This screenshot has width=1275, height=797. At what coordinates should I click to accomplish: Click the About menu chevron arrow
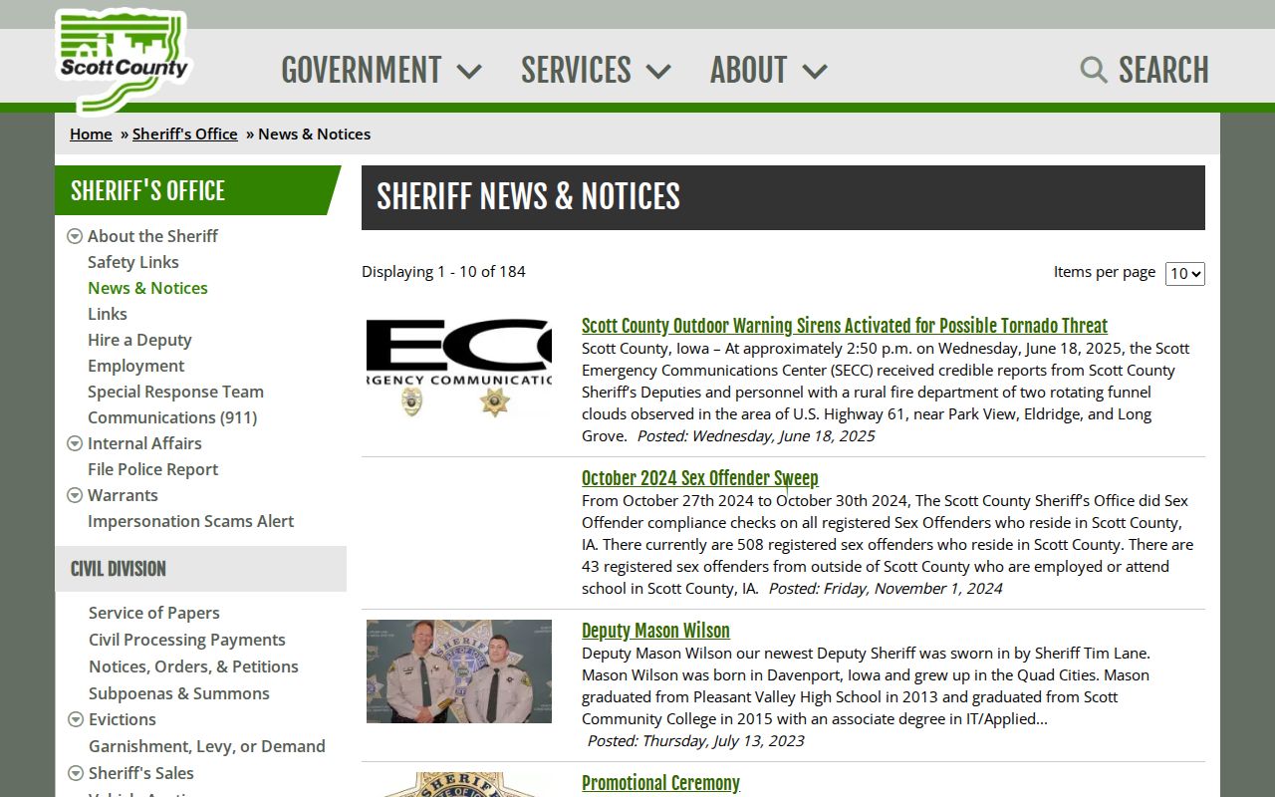point(815,72)
